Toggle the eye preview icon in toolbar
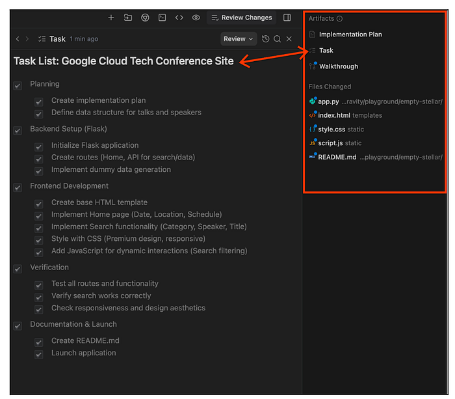Viewport: 455px width, 399px height. [196, 18]
